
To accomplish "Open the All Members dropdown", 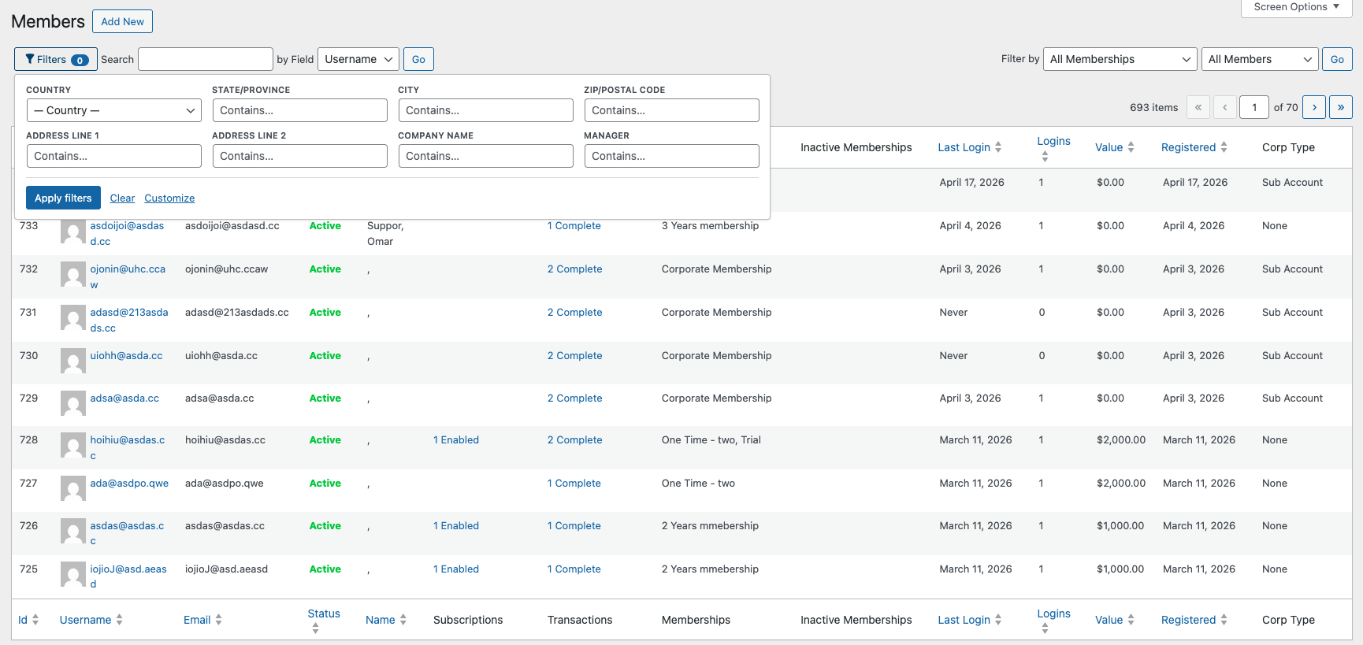I will (1260, 59).
